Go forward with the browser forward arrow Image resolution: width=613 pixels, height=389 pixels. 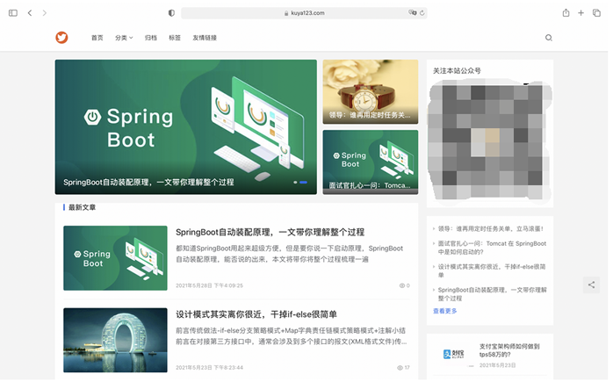[x=45, y=13]
